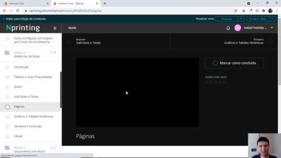Rate lesson five stars
This screenshot has width=281, height=158.
point(224,82)
